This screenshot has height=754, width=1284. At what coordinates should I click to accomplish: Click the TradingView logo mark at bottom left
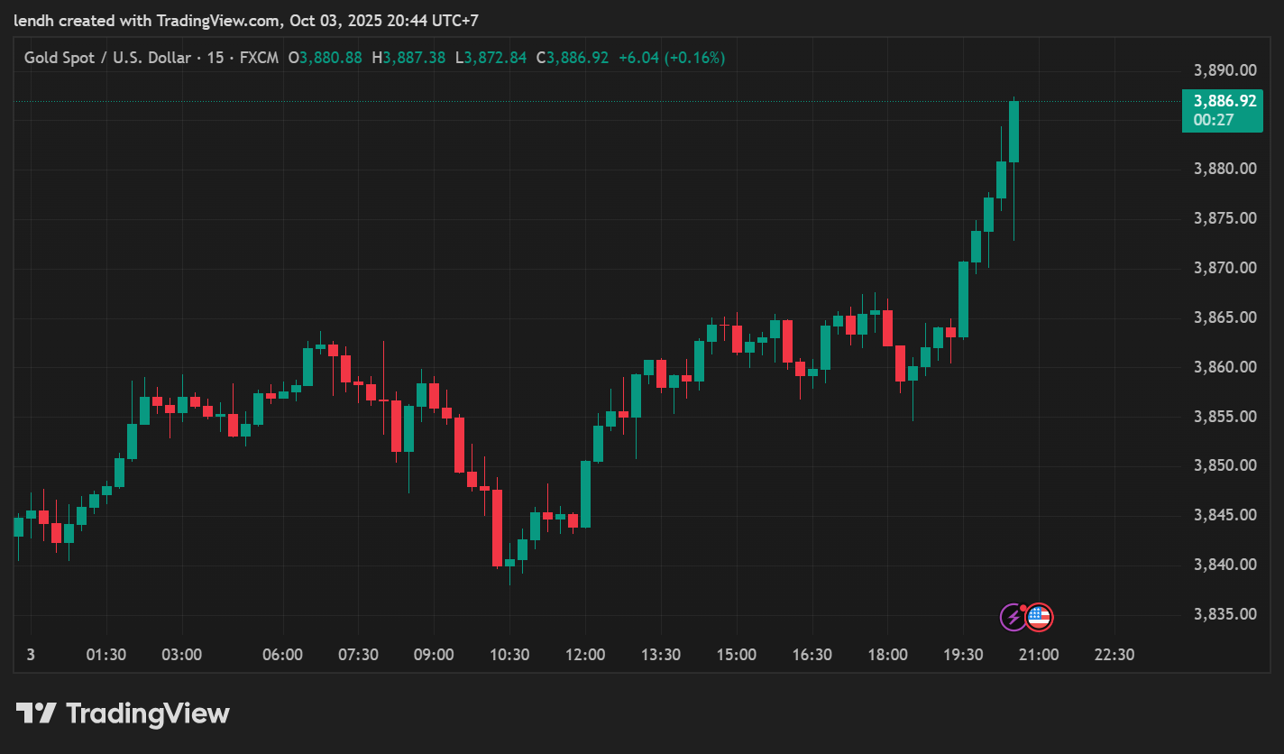[36, 713]
